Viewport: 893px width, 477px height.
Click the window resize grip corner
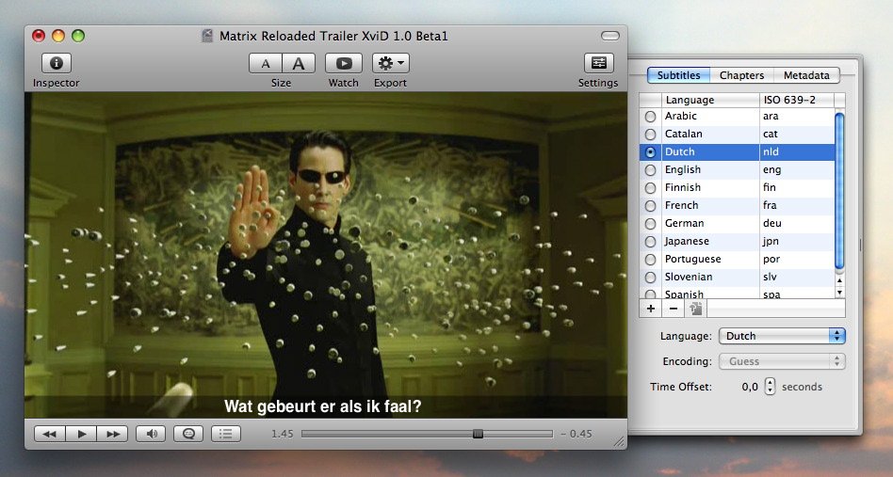tap(619, 442)
